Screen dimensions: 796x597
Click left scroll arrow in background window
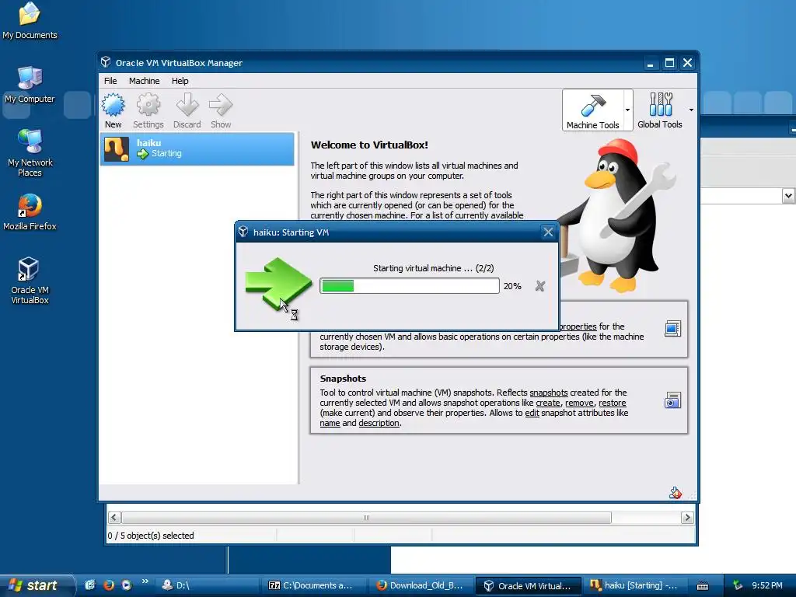click(x=114, y=517)
